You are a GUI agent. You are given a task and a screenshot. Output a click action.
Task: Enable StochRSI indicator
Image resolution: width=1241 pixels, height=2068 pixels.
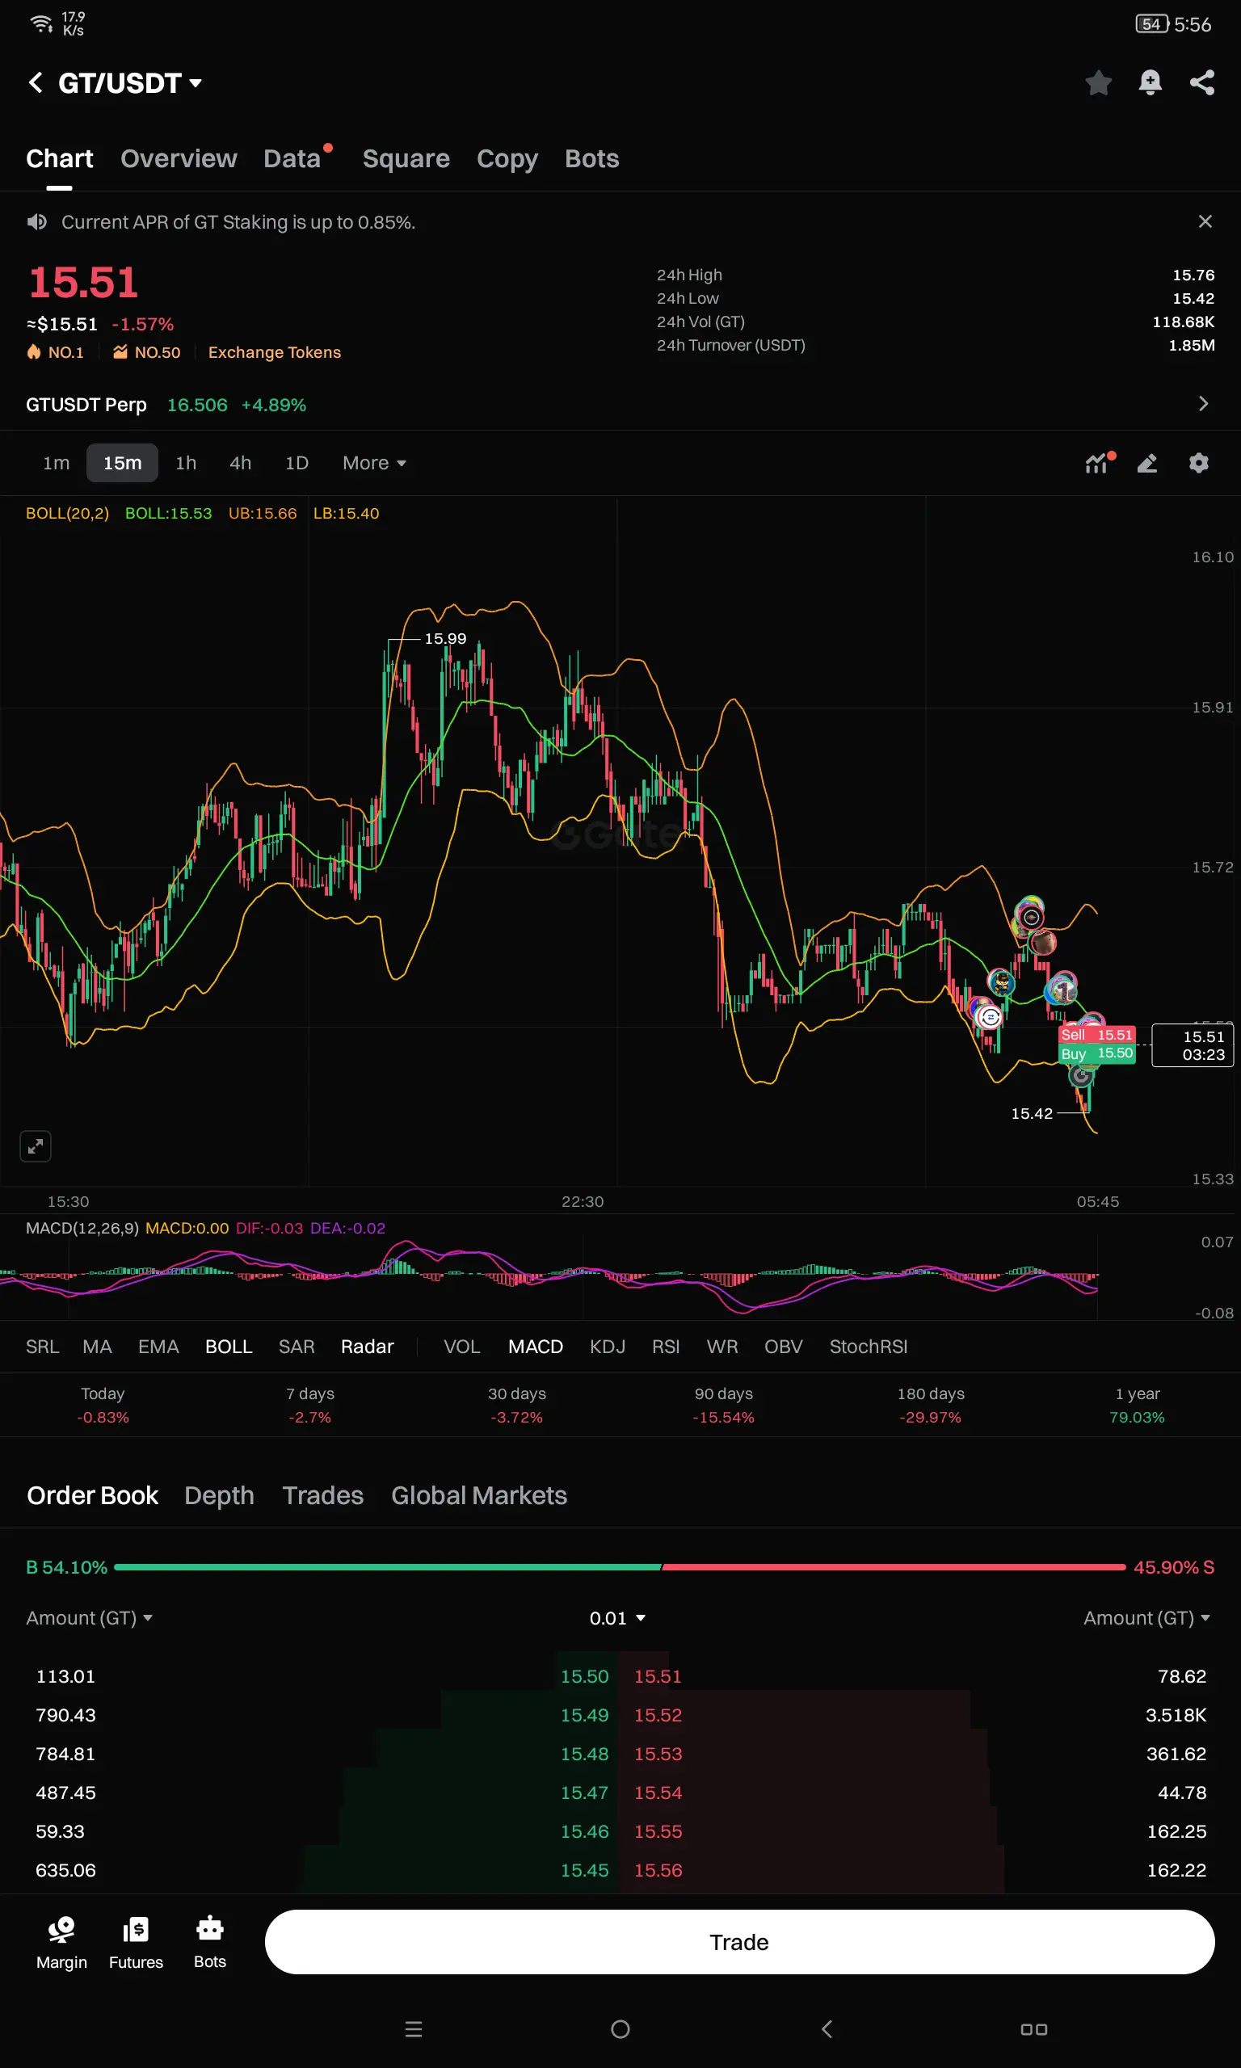(868, 1347)
